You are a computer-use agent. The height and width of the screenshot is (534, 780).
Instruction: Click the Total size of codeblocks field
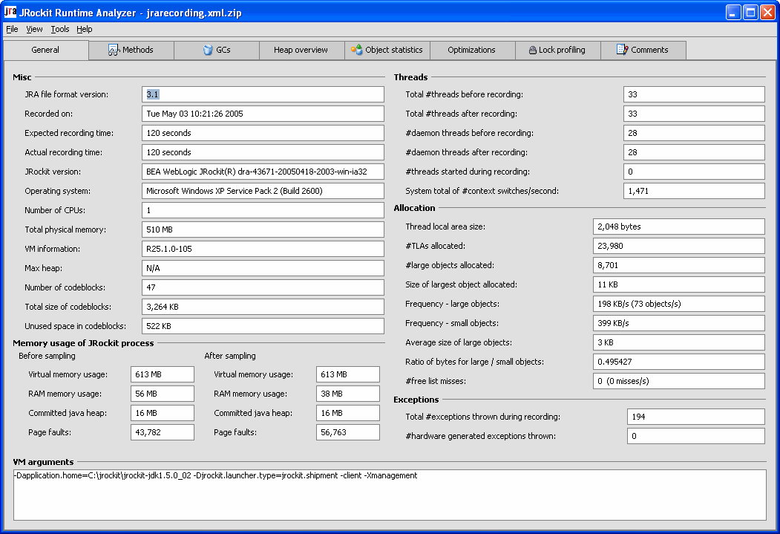(x=263, y=307)
